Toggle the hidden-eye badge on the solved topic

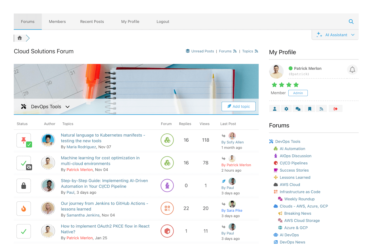pos(28,167)
